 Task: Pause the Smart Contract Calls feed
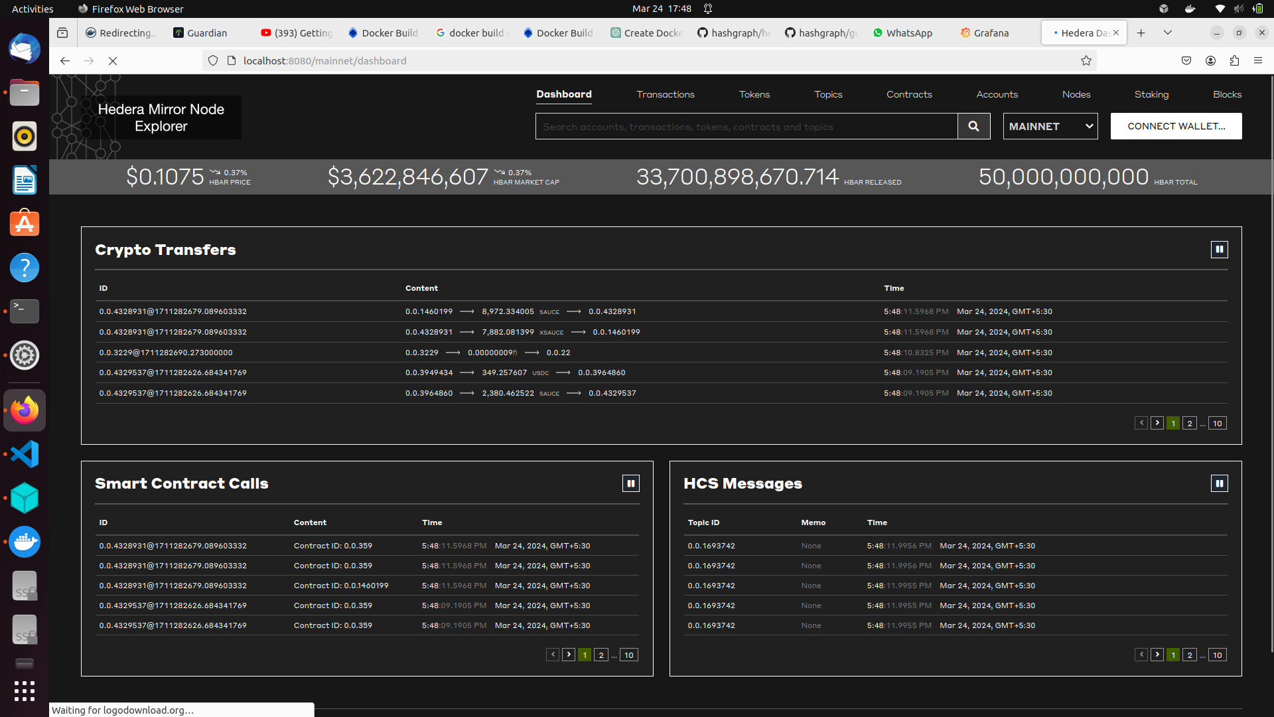click(x=630, y=483)
